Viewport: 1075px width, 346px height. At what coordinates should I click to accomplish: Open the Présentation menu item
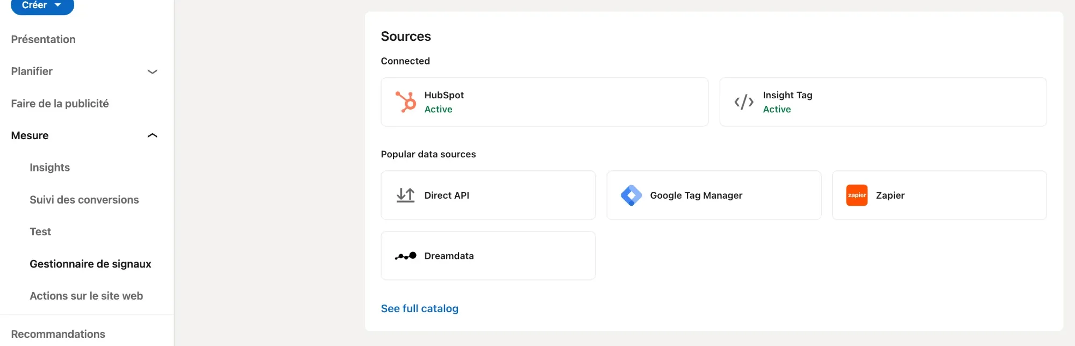43,39
